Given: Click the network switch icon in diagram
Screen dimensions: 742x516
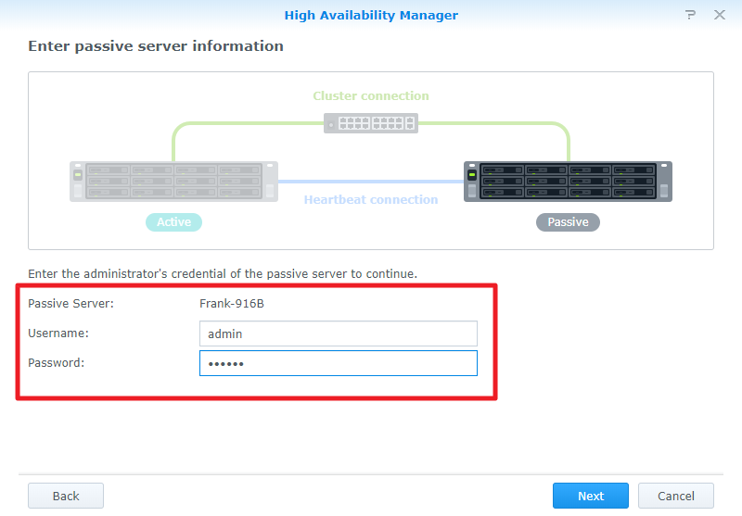Looking at the screenshot, I should tap(371, 123).
